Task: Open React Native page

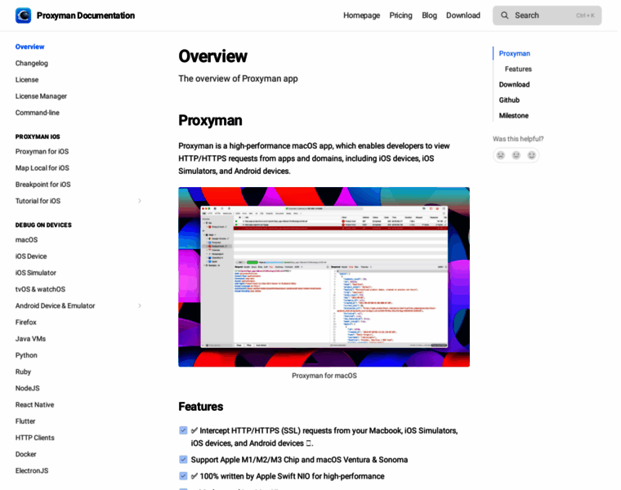Action: pyautogui.click(x=35, y=405)
